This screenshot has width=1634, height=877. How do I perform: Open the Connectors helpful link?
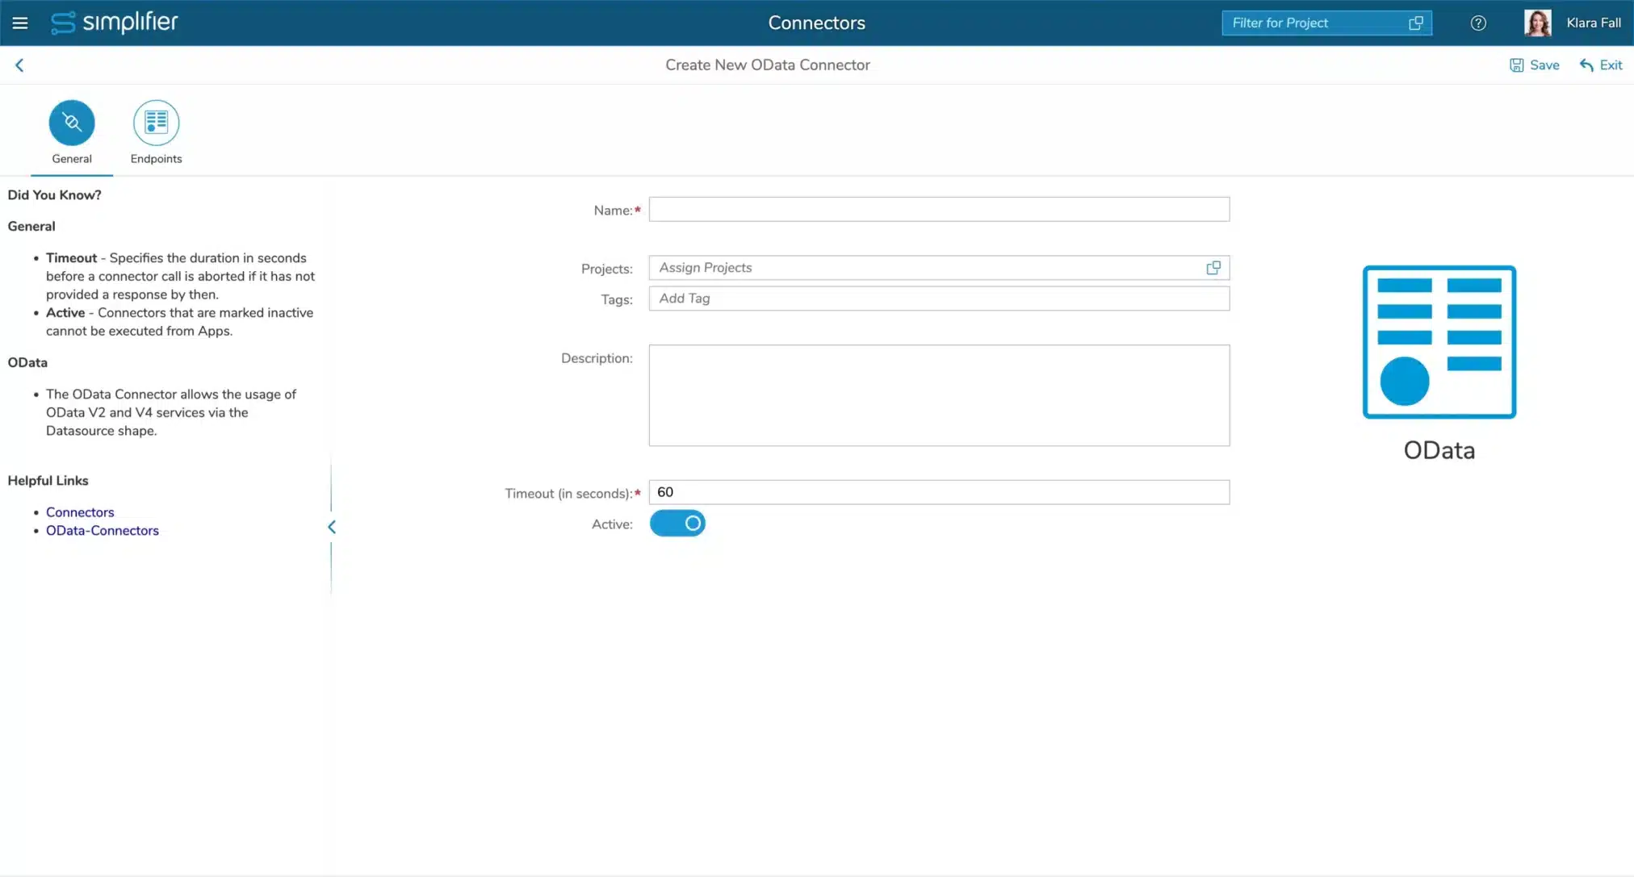pyautogui.click(x=80, y=512)
